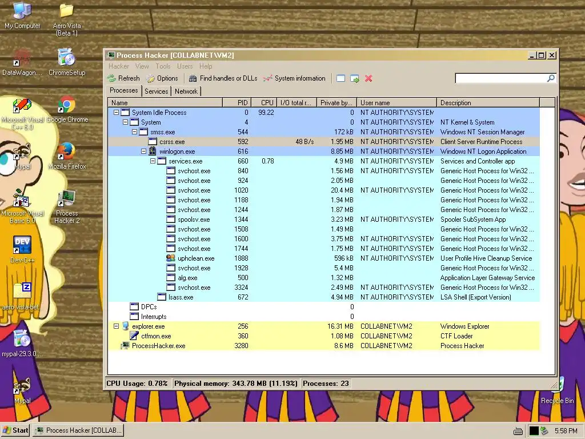The width and height of the screenshot is (585, 439).
Task: Select the alg.exe process row
Action: 324,278
